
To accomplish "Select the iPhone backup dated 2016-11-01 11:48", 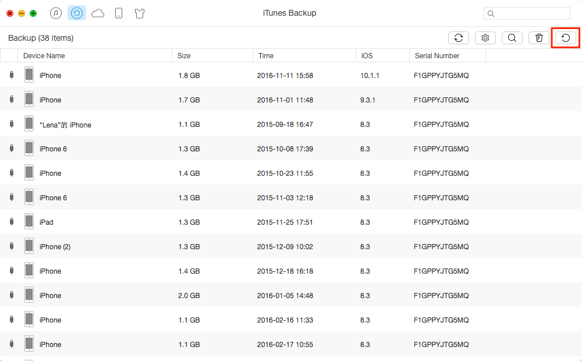I will click(x=291, y=99).
